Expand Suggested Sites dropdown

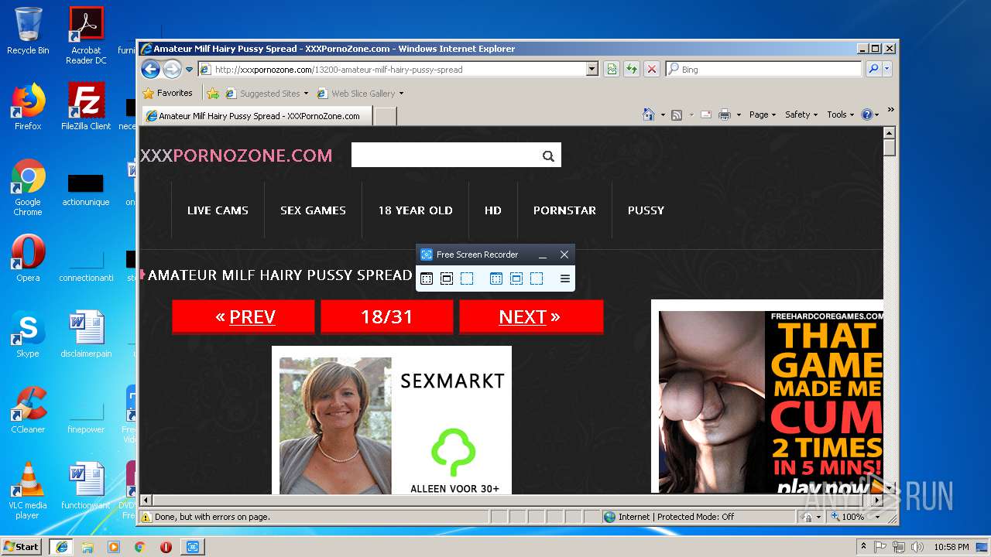(x=306, y=94)
